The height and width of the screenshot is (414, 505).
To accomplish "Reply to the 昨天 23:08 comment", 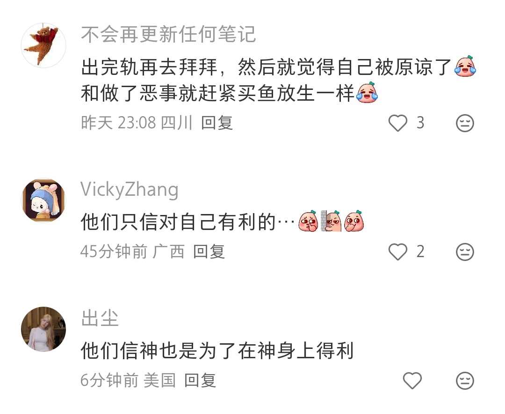I will tap(217, 123).
